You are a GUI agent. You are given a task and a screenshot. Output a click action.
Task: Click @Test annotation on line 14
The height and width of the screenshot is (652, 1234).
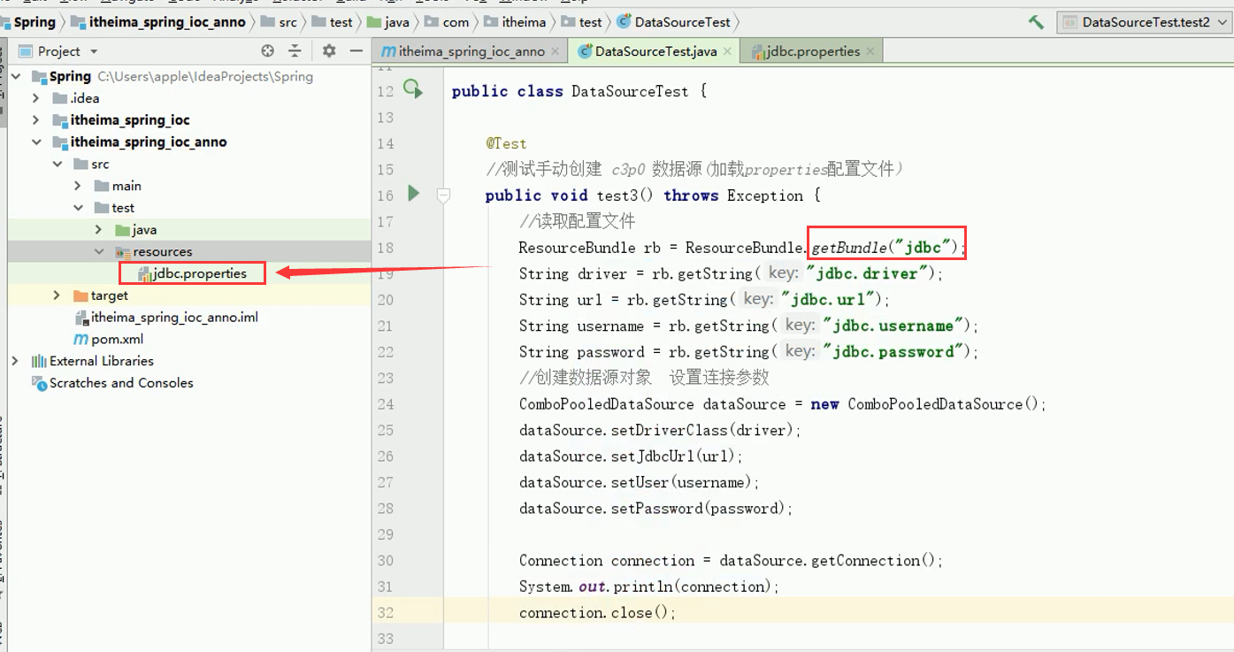pyautogui.click(x=506, y=143)
